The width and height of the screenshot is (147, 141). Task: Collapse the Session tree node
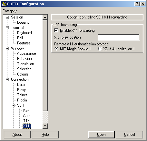pos(7,17)
